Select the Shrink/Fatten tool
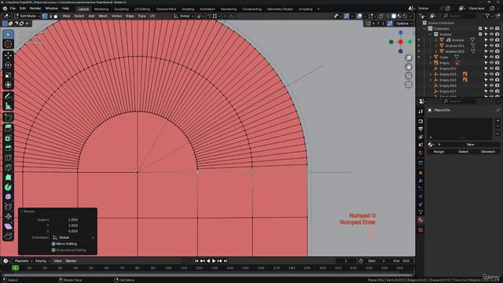503x283 pixels. pos(8,216)
